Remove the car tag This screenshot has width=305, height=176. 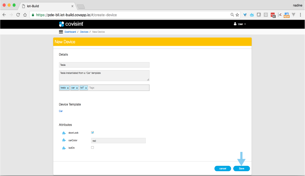point(77,88)
